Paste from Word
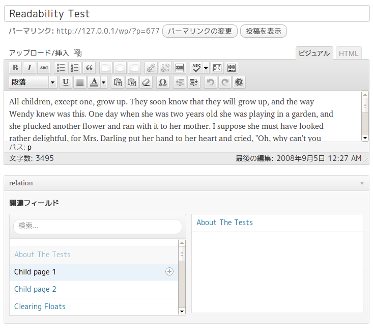 point(132,82)
